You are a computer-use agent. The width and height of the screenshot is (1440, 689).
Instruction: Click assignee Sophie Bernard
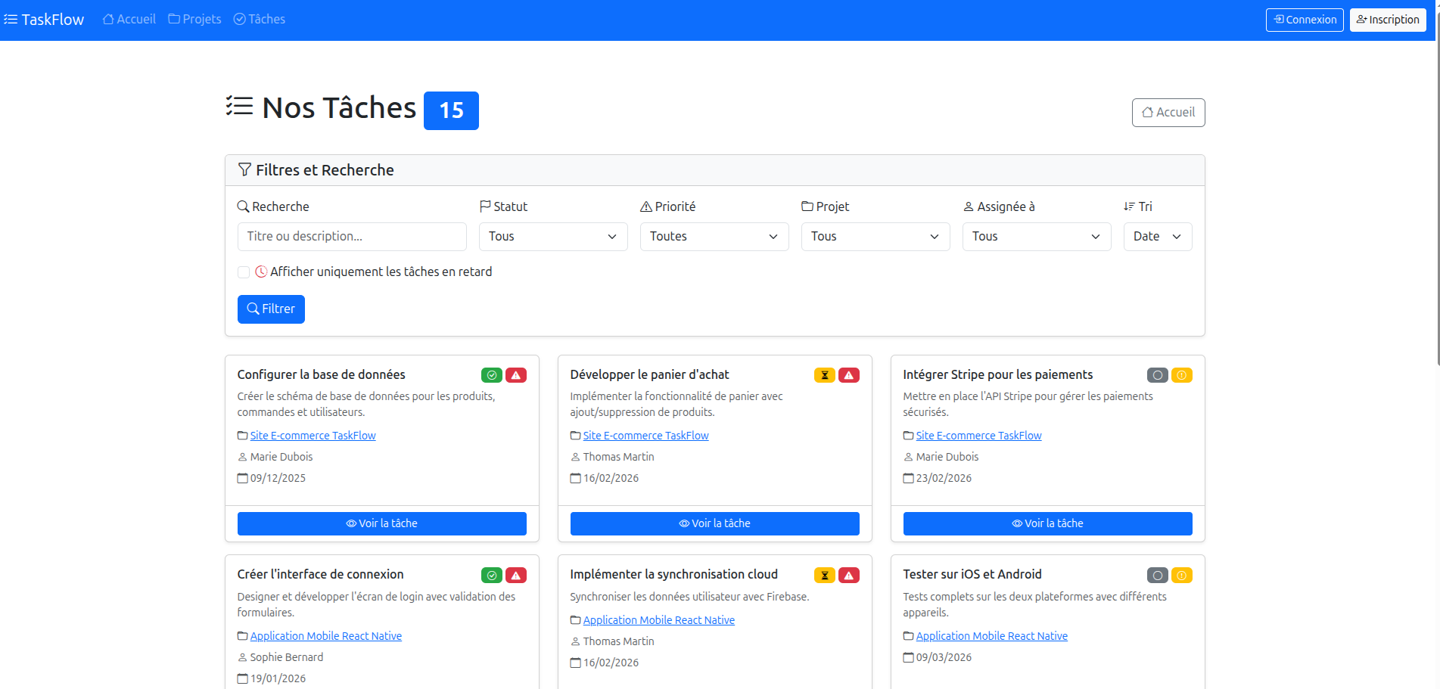tap(286, 657)
